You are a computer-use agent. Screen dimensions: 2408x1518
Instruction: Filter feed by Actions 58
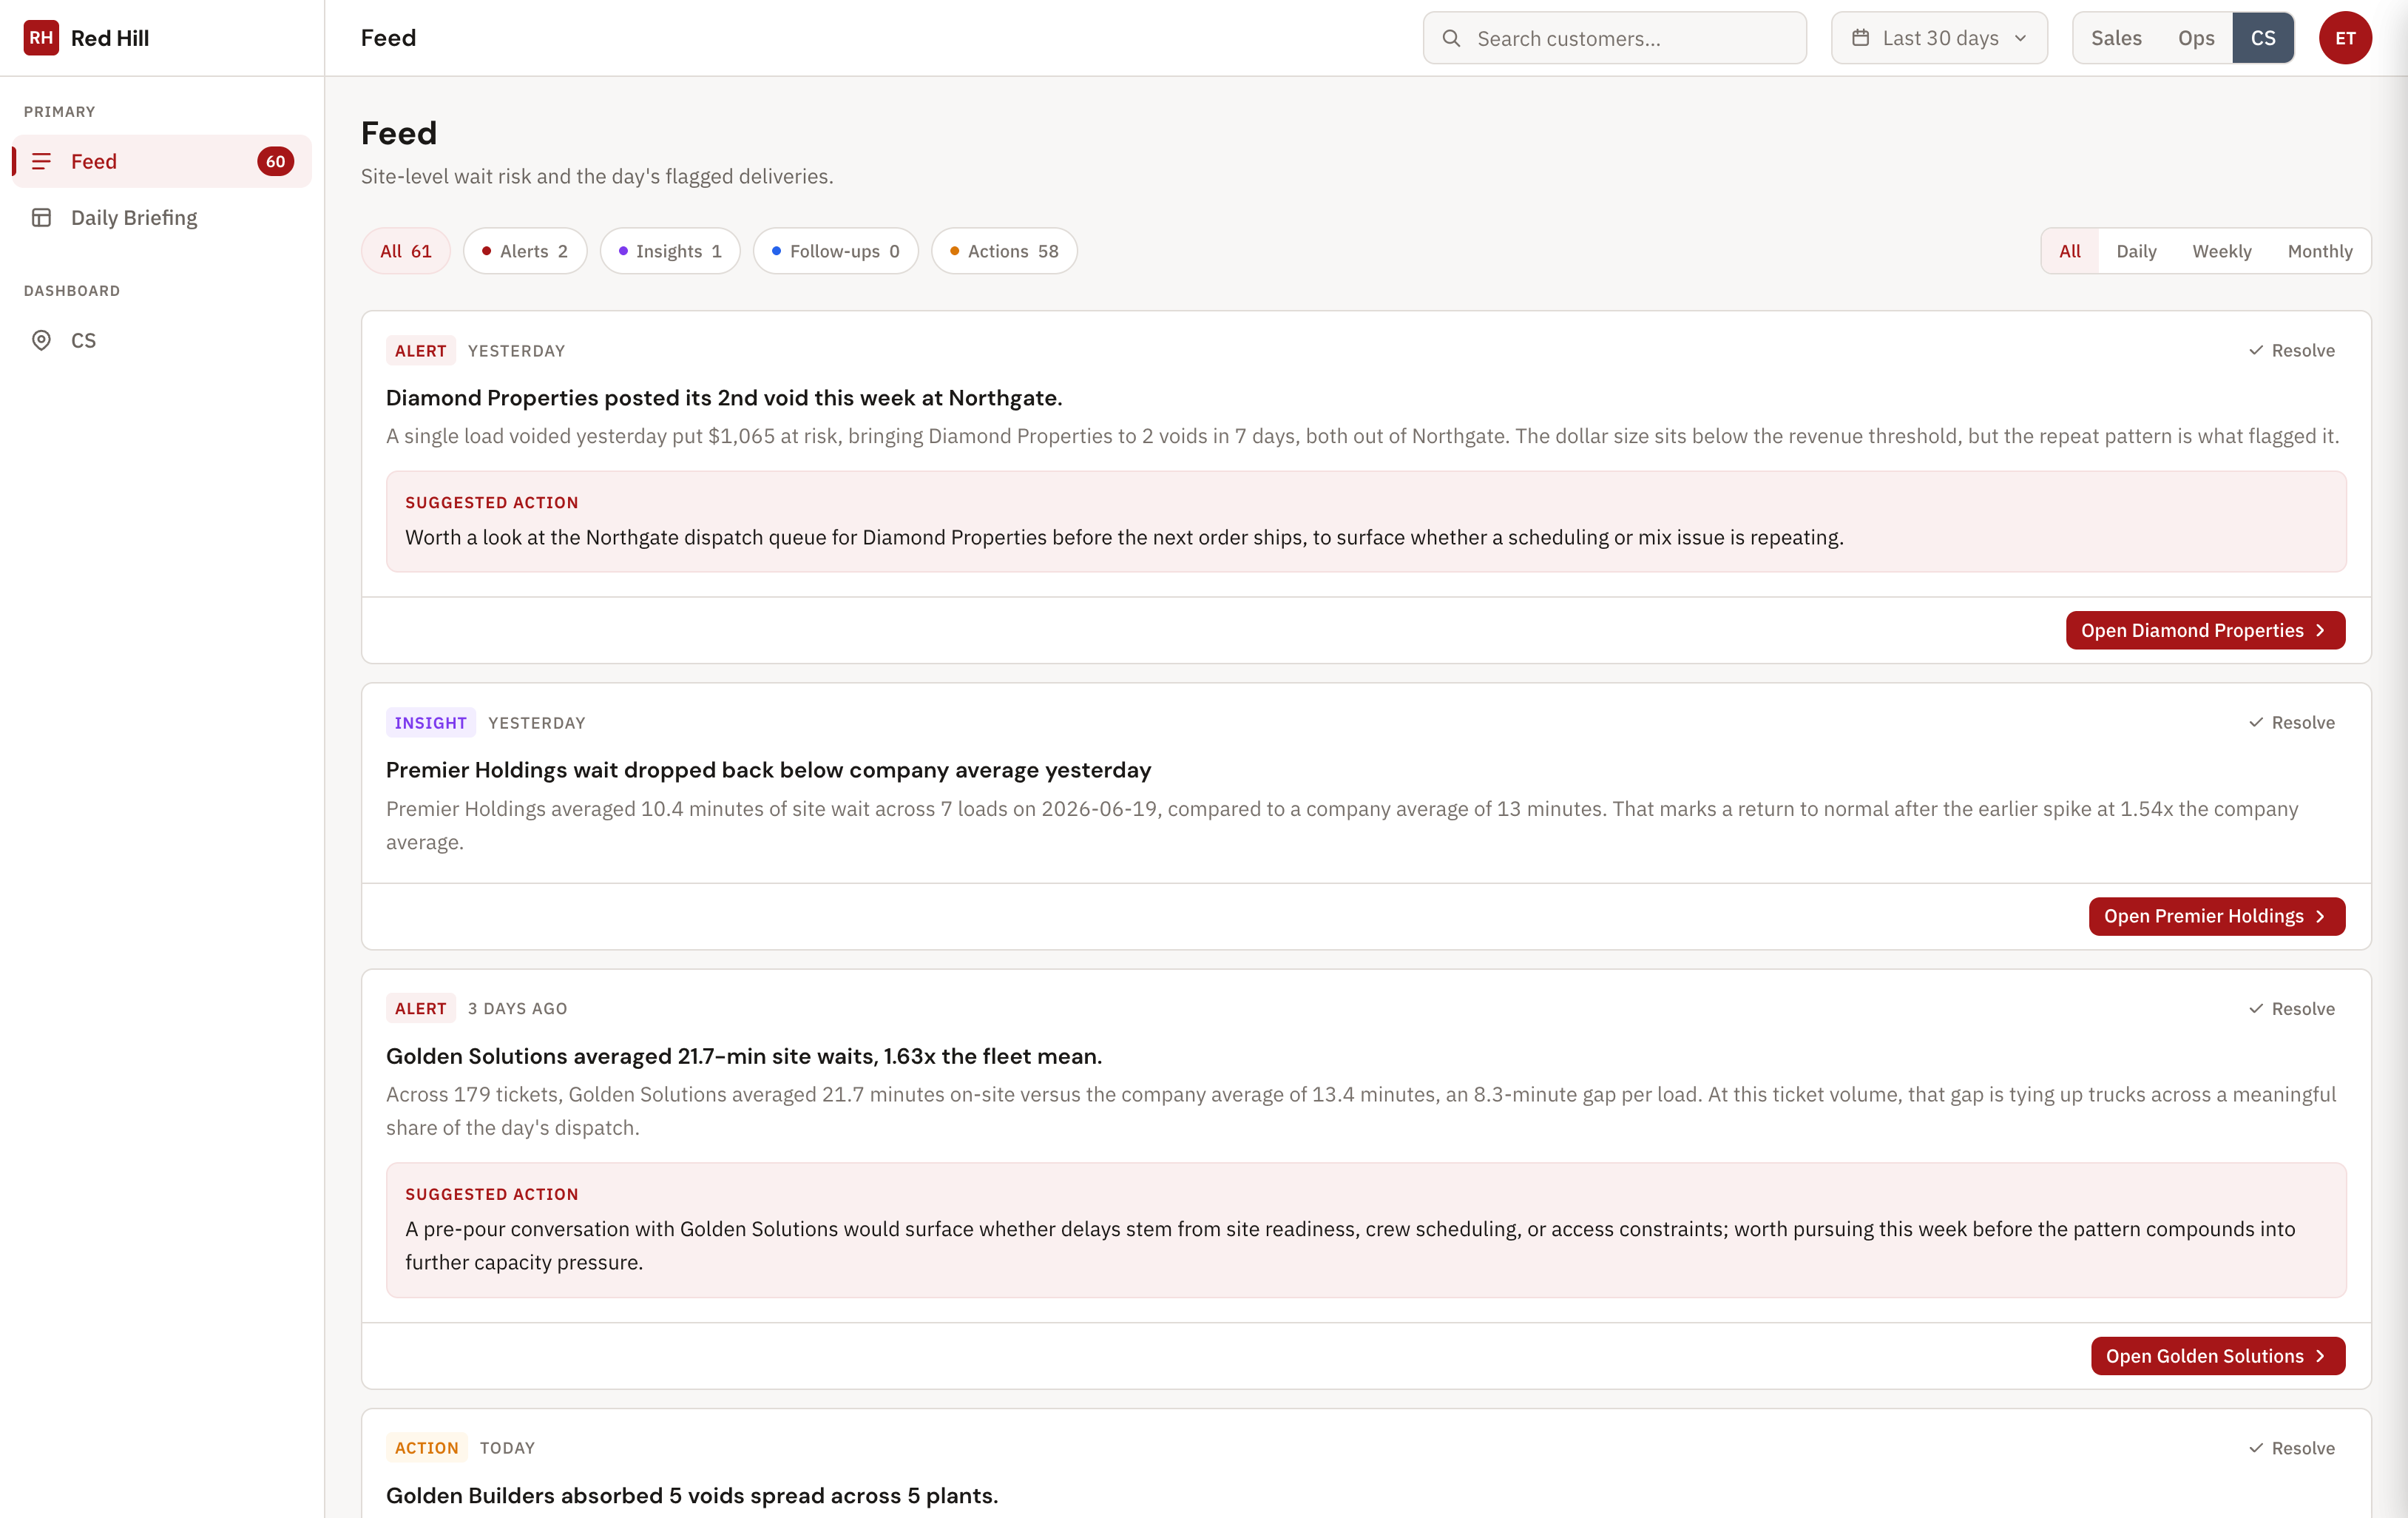[1004, 251]
